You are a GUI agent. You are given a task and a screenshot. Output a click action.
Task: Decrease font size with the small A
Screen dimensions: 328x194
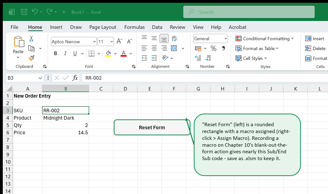point(129,41)
